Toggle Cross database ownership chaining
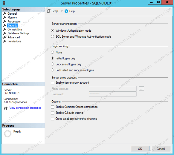Image resolution: width=174 pixels, height=155 pixels. tap(52, 119)
